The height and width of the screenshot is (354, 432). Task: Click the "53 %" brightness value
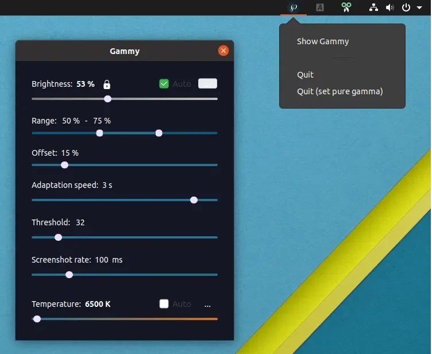tap(86, 84)
